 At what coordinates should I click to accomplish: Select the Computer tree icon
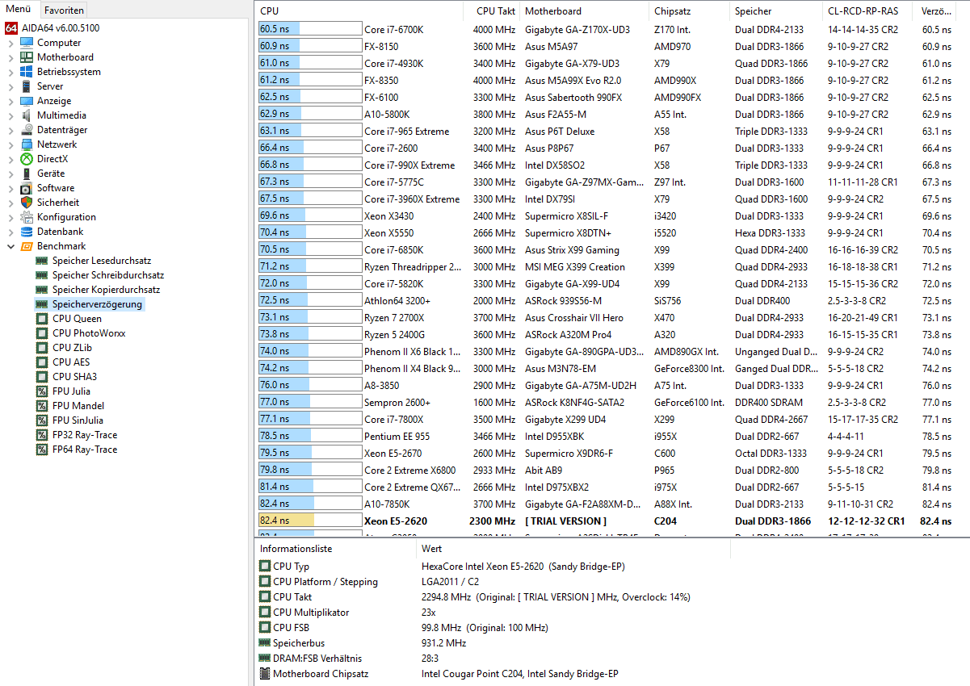[27, 43]
